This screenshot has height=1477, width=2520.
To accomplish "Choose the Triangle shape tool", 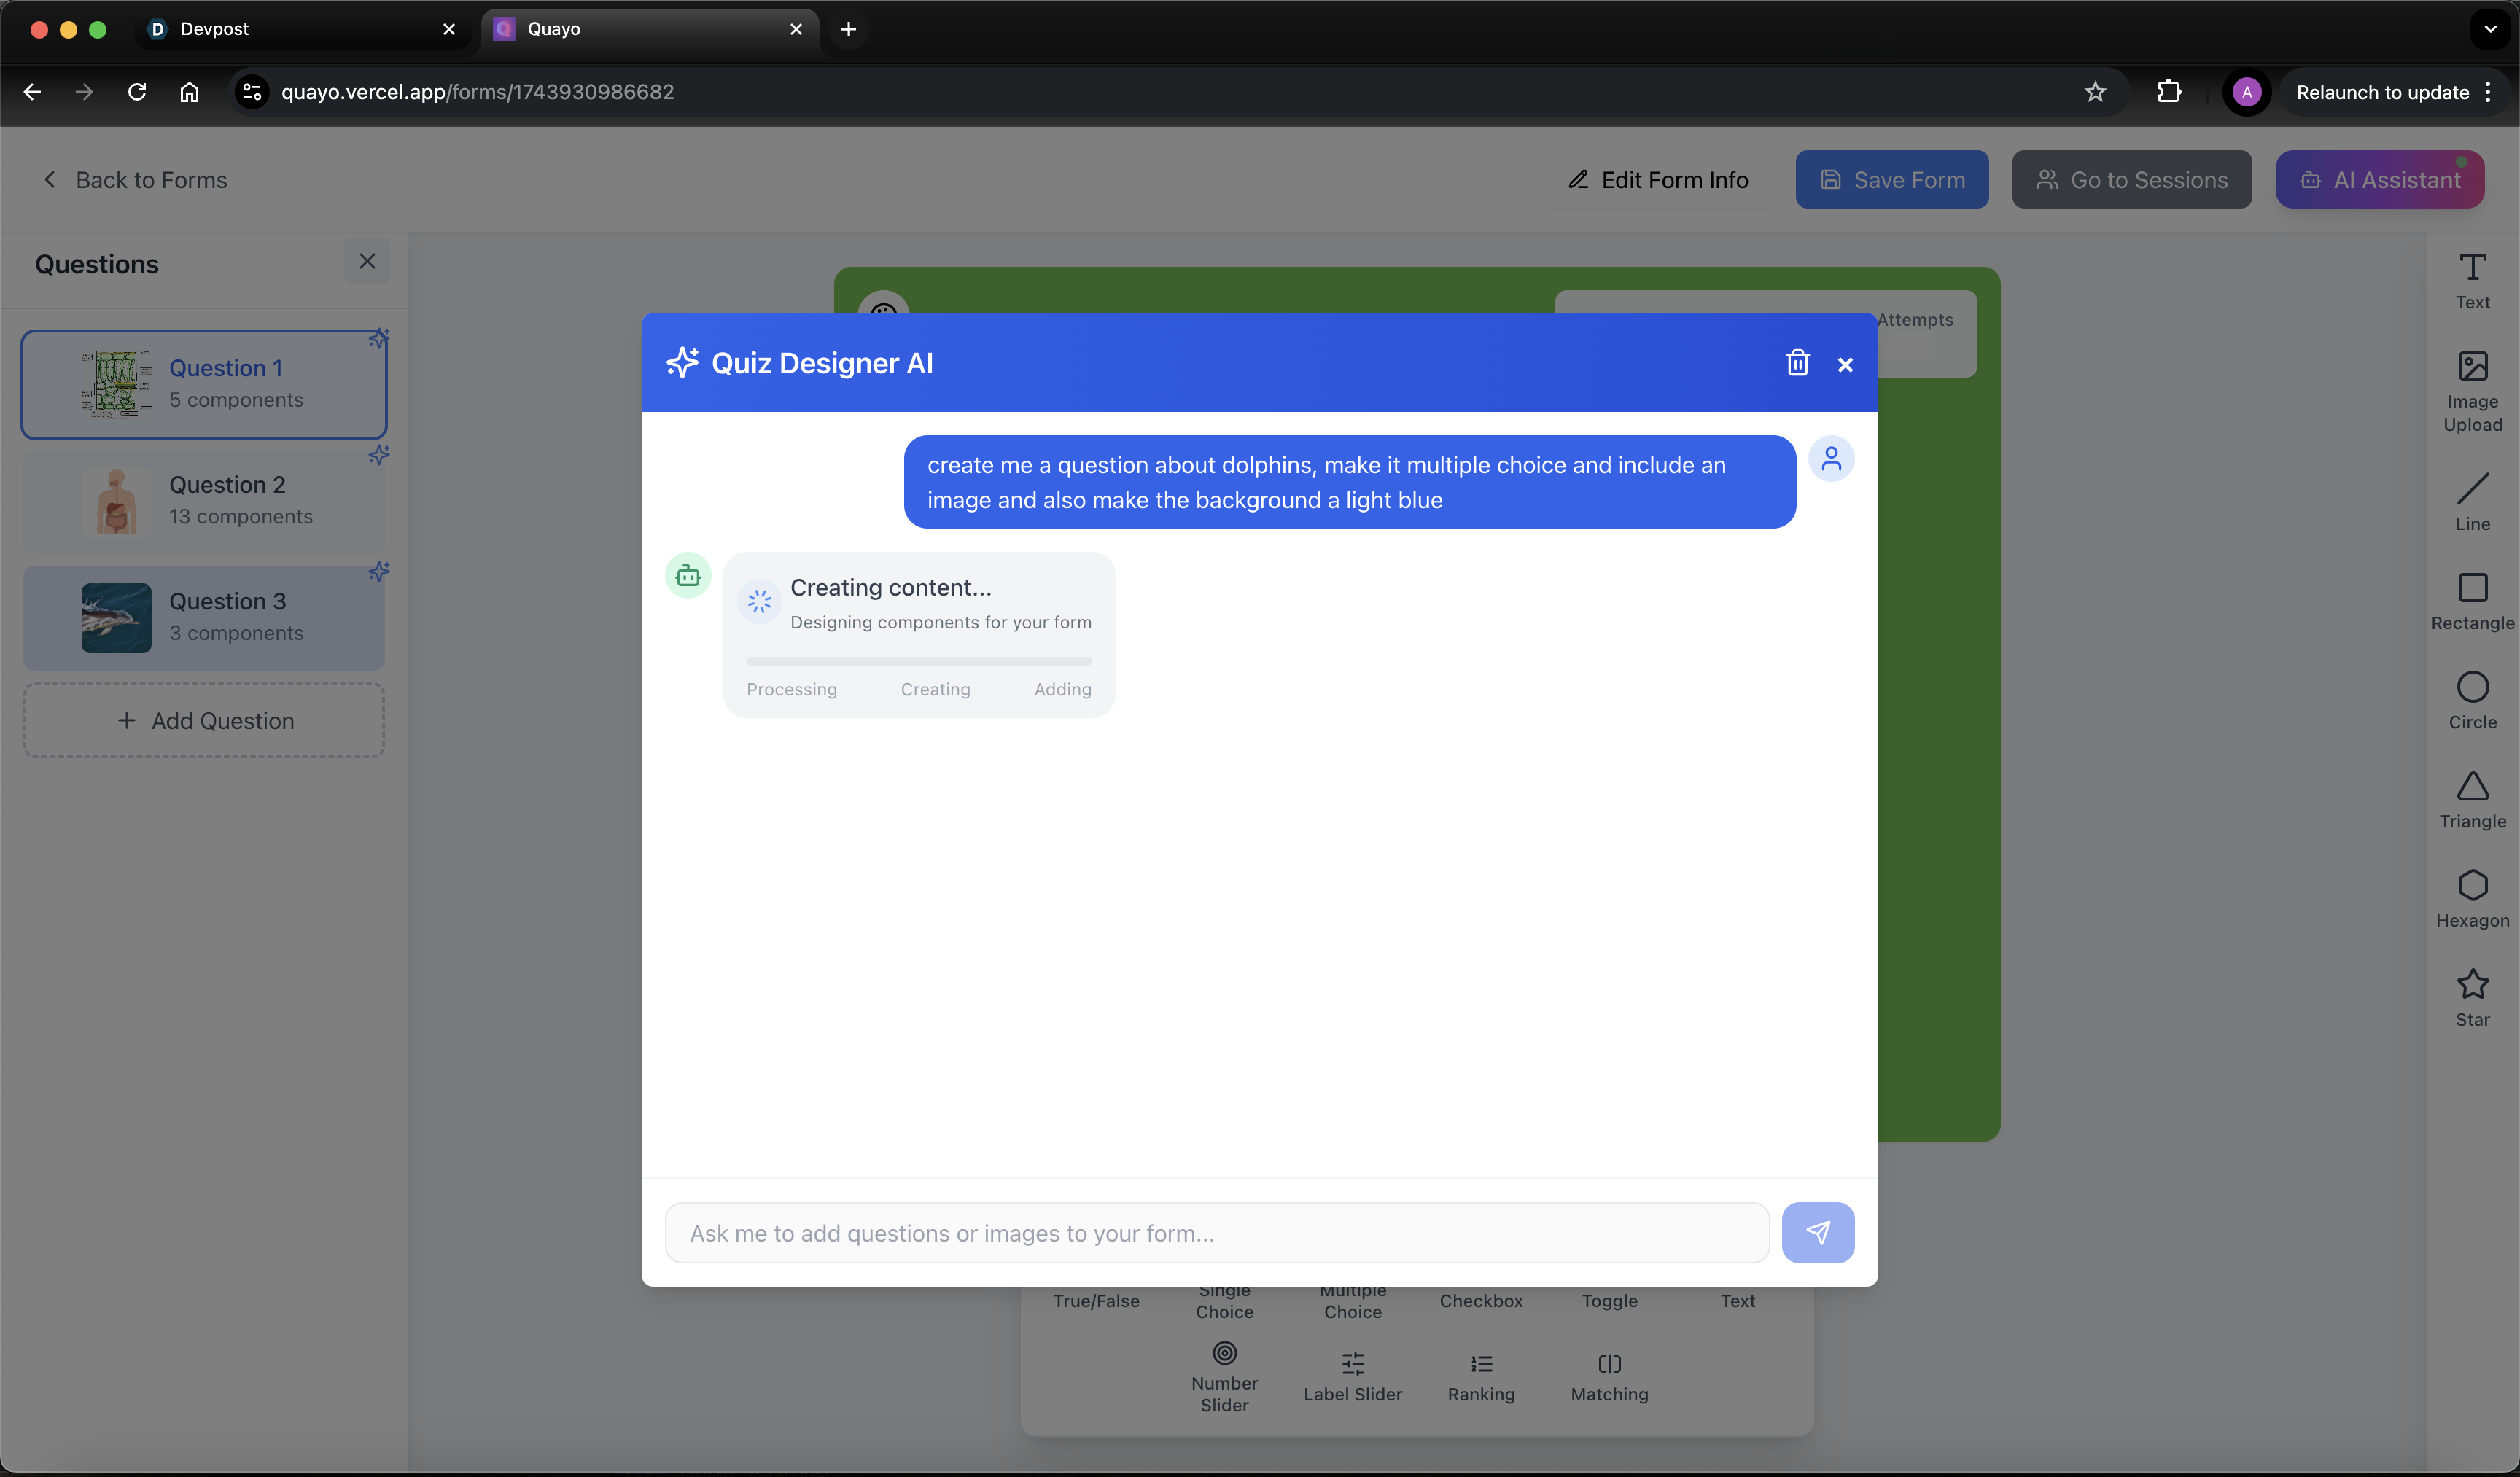I will tap(2472, 798).
